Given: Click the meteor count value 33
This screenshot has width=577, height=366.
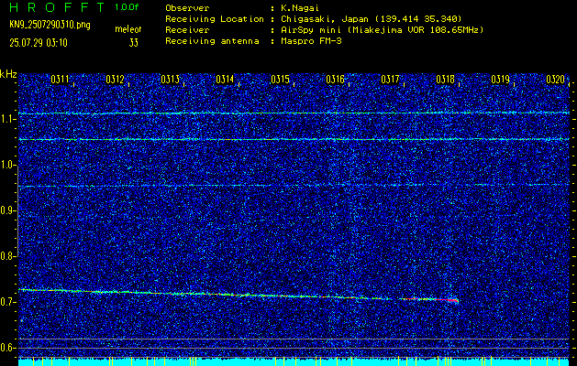Looking at the screenshot, I should (x=134, y=43).
